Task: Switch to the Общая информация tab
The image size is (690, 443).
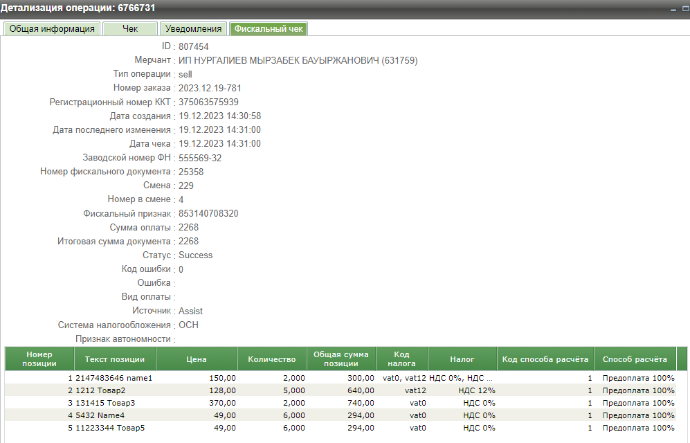Action: (x=52, y=28)
